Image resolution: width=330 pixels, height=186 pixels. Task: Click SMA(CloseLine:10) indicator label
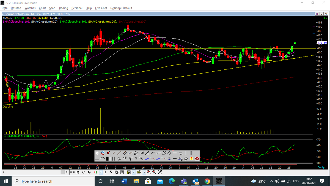click(x=16, y=21)
